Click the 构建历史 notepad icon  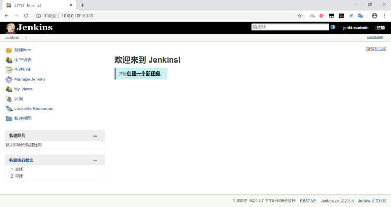coord(9,70)
